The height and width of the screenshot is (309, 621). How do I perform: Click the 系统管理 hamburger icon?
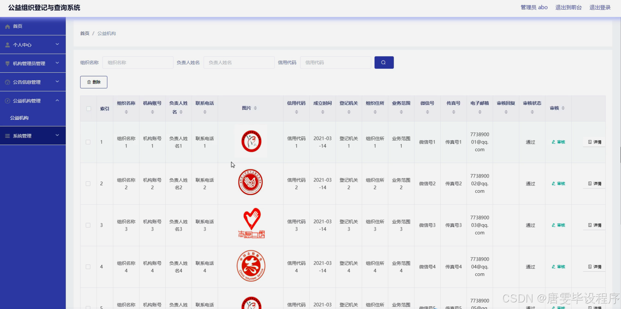8,136
